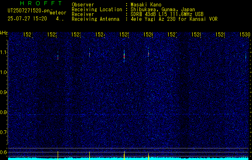This screenshot has width=252, height=160.
Task: Click the 0.6 frequency axis label
Action: tap(3, 152)
